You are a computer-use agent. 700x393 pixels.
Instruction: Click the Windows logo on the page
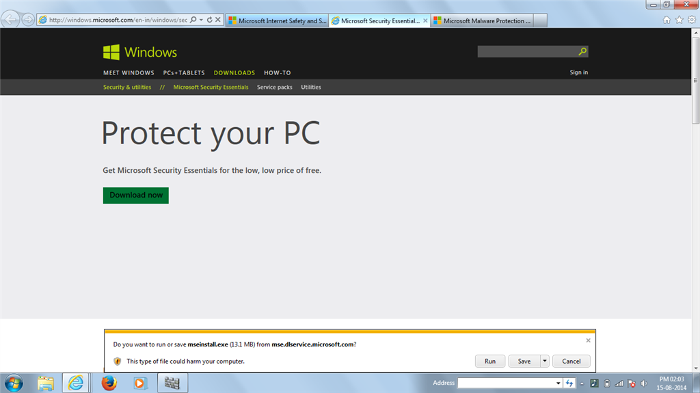click(x=140, y=52)
